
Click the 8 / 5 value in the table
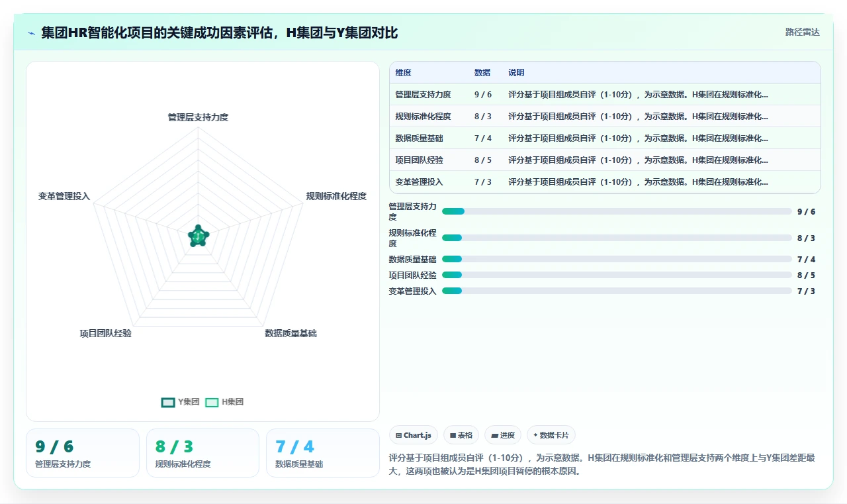483,160
